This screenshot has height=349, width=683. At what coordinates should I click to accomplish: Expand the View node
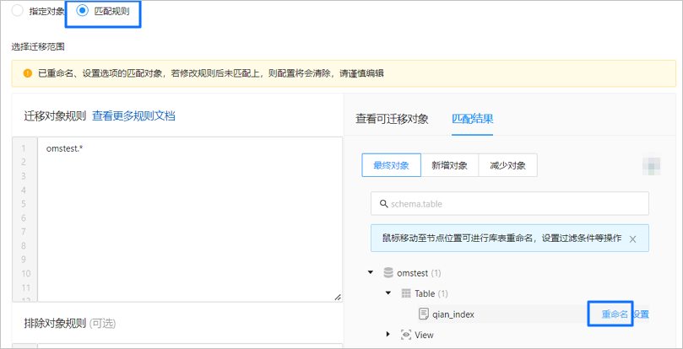click(388, 335)
